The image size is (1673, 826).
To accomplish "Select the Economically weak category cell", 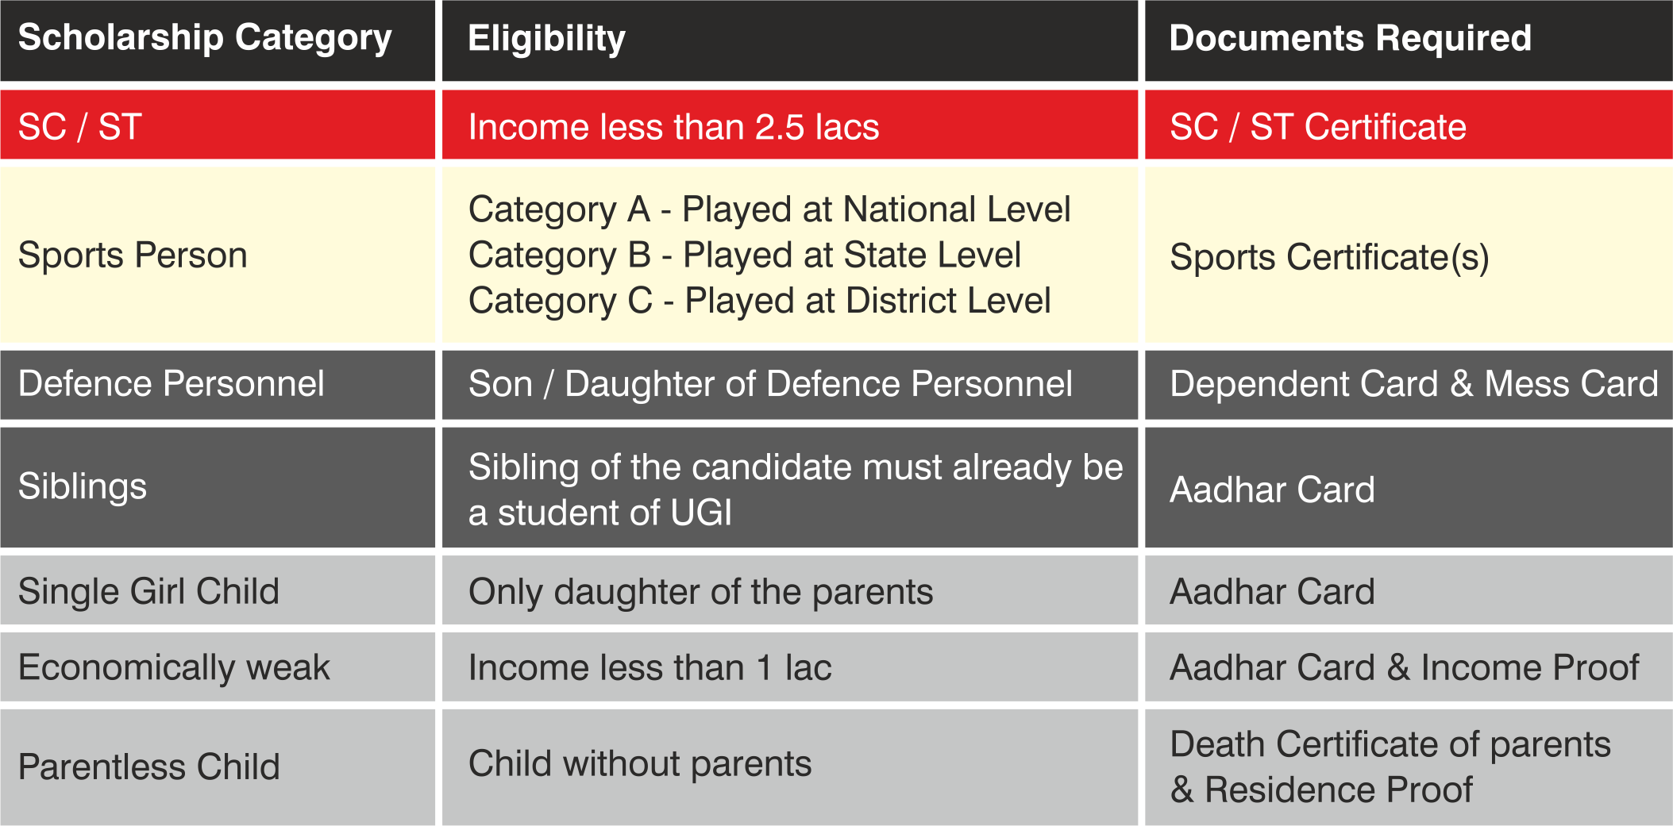I will [218, 667].
